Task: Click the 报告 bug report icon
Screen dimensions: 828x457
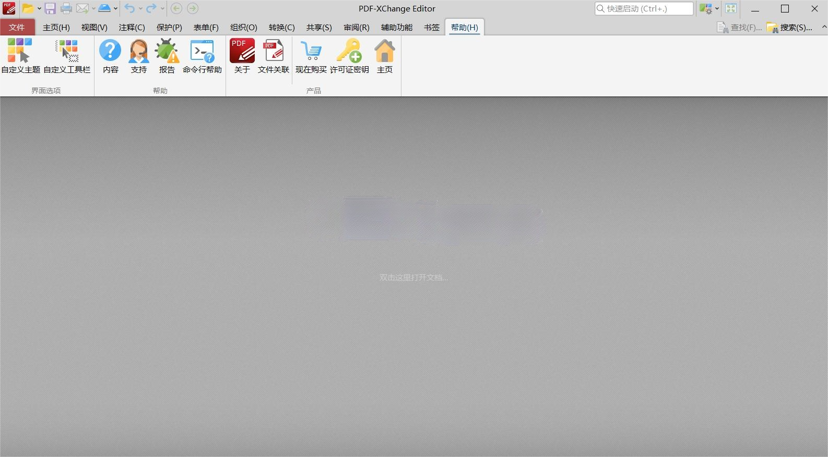Action: pyautogui.click(x=167, y=56)
